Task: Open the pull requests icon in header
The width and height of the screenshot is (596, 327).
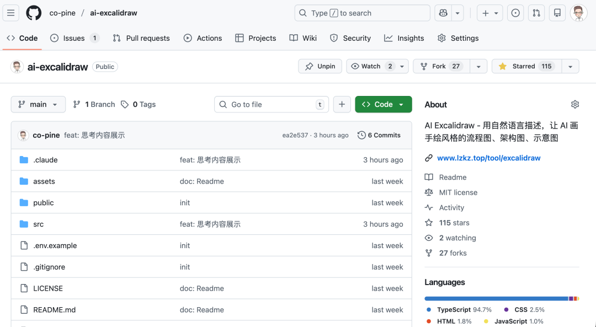Action: [536, 13]
